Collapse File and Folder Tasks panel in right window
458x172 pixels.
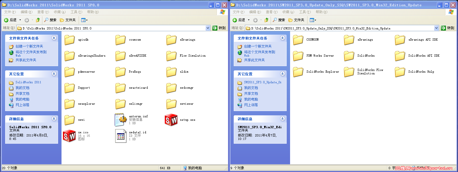pos(282,38)
